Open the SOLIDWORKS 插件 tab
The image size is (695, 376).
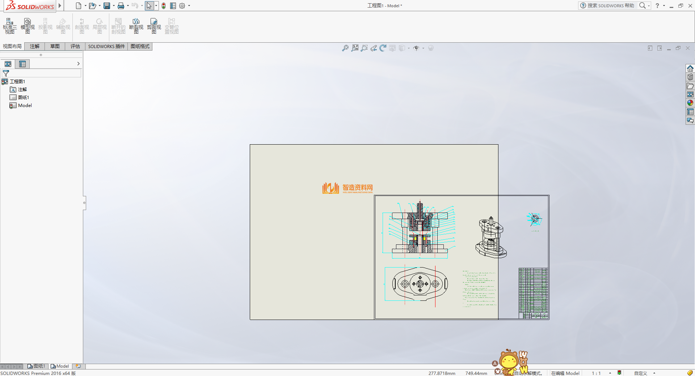pos(106,46)
